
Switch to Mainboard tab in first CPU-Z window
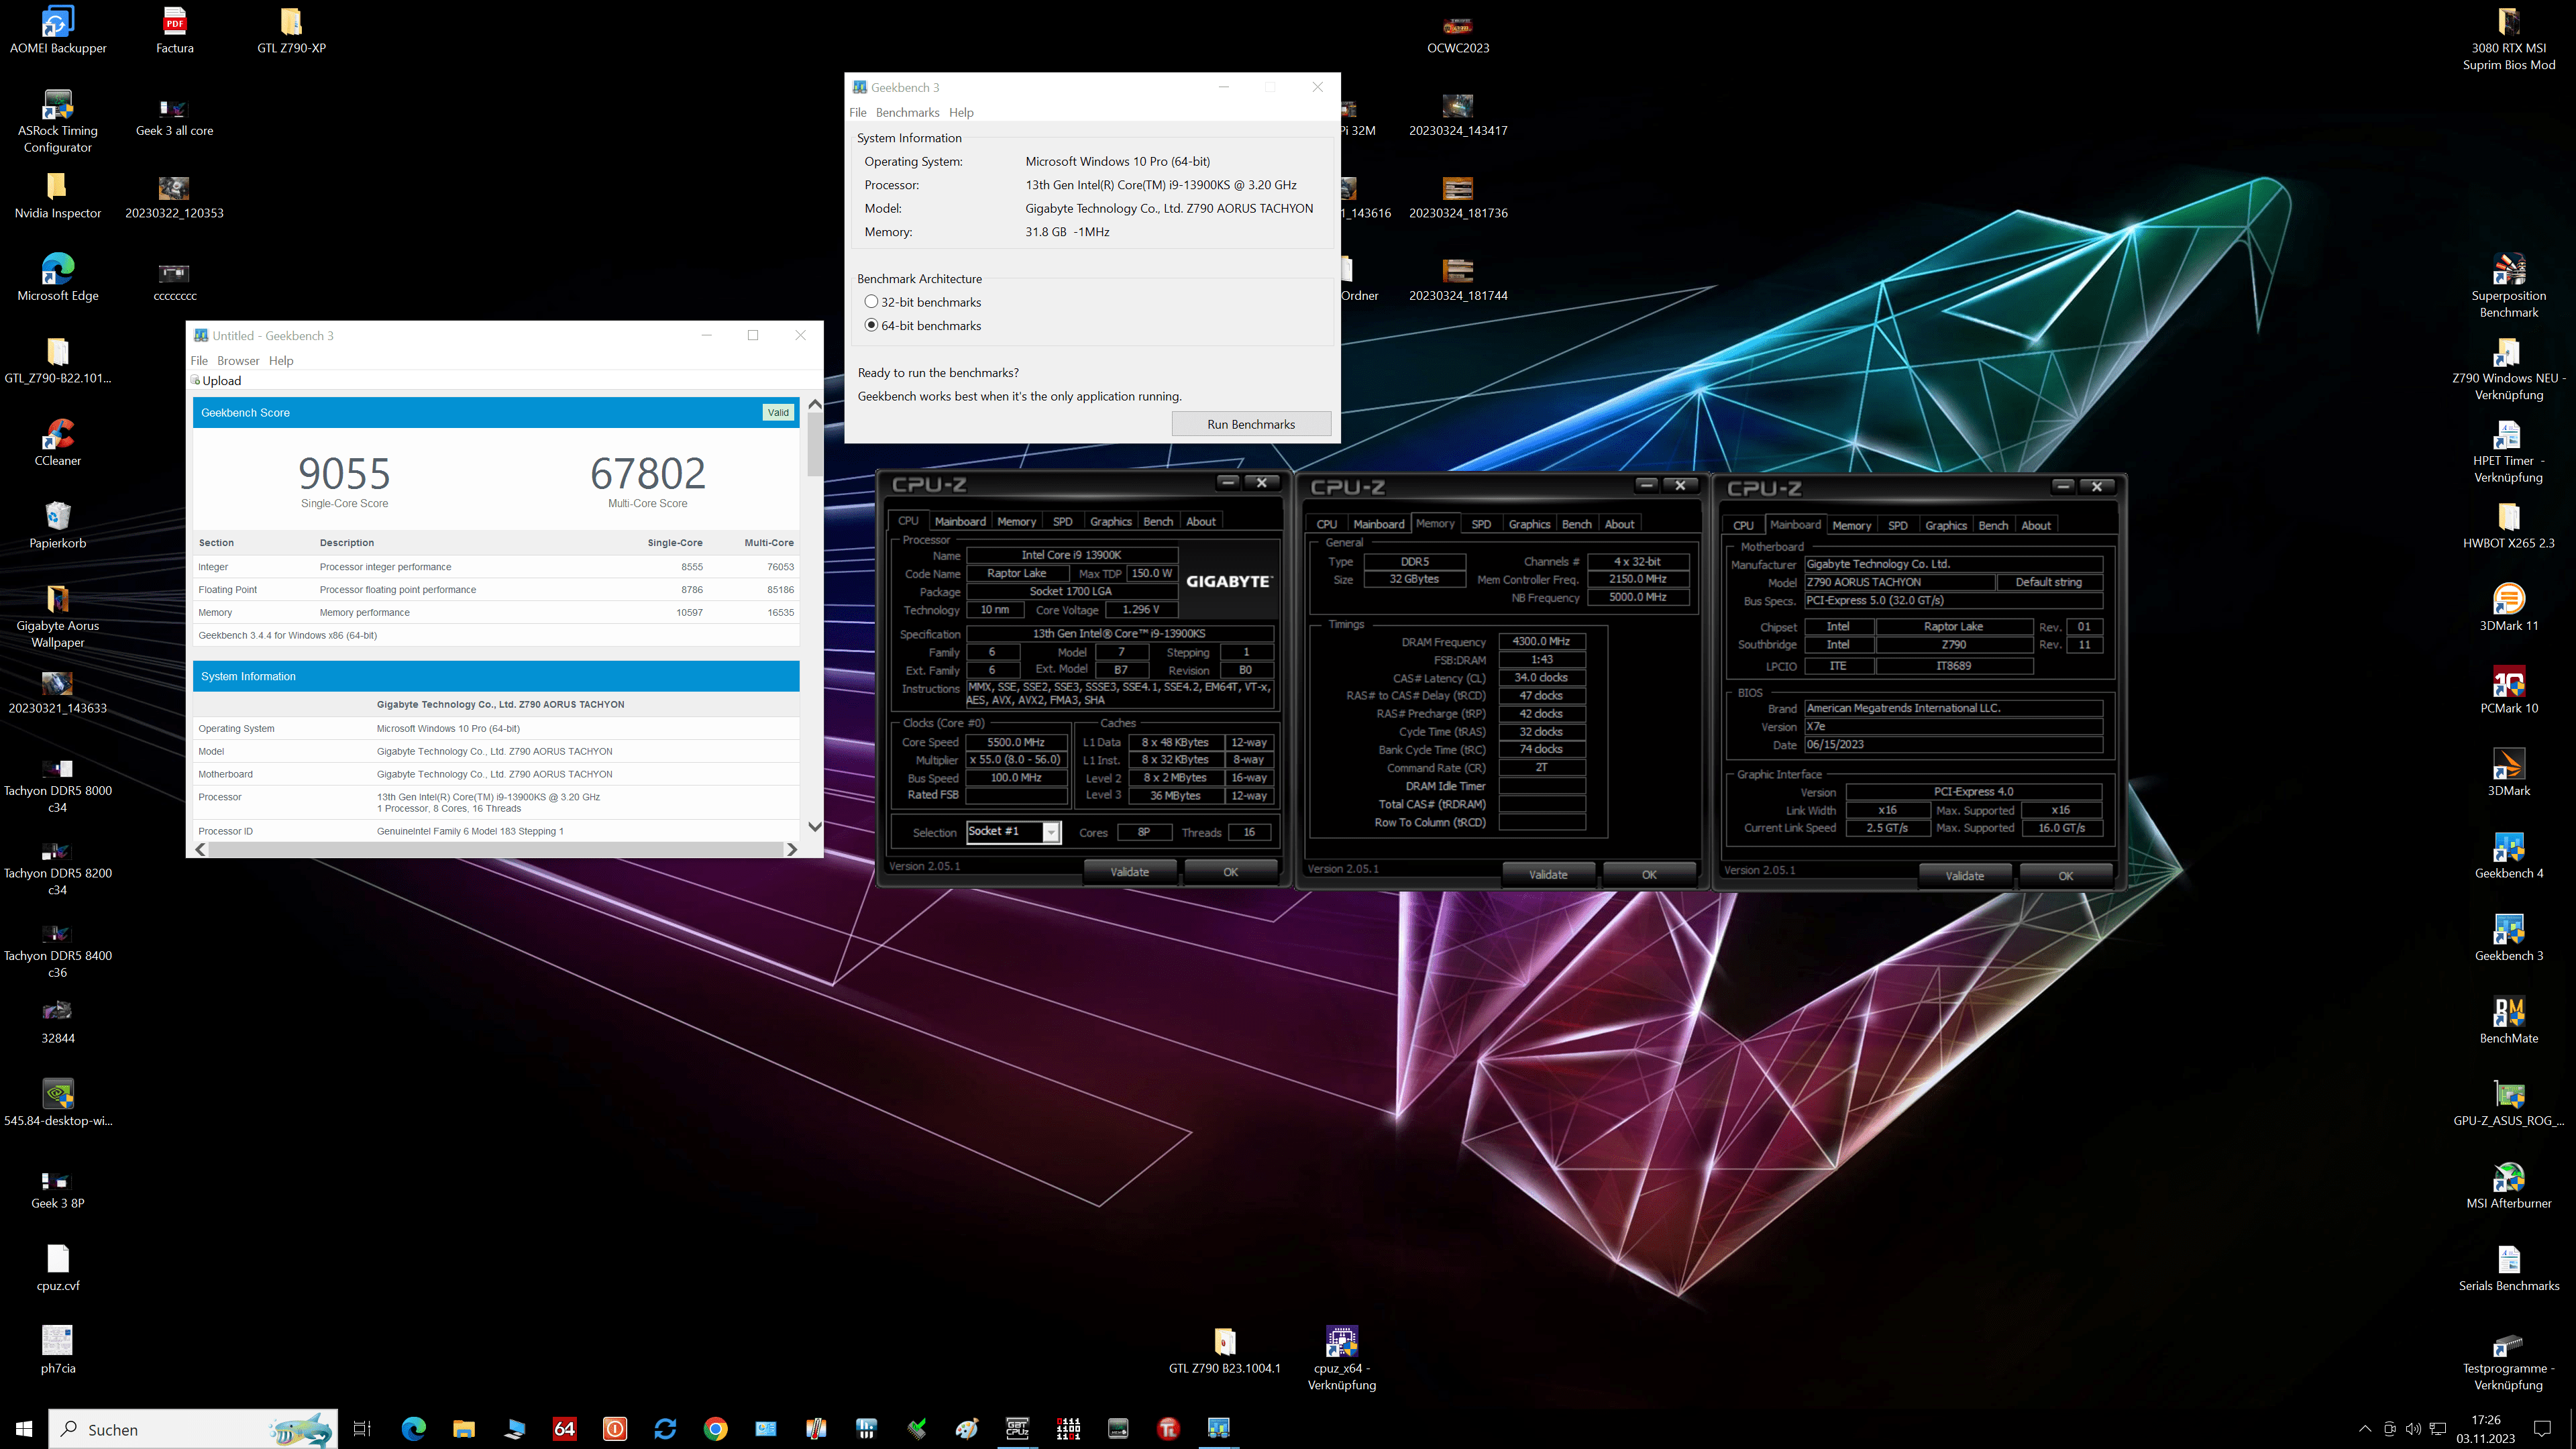[x=960, y=522]
